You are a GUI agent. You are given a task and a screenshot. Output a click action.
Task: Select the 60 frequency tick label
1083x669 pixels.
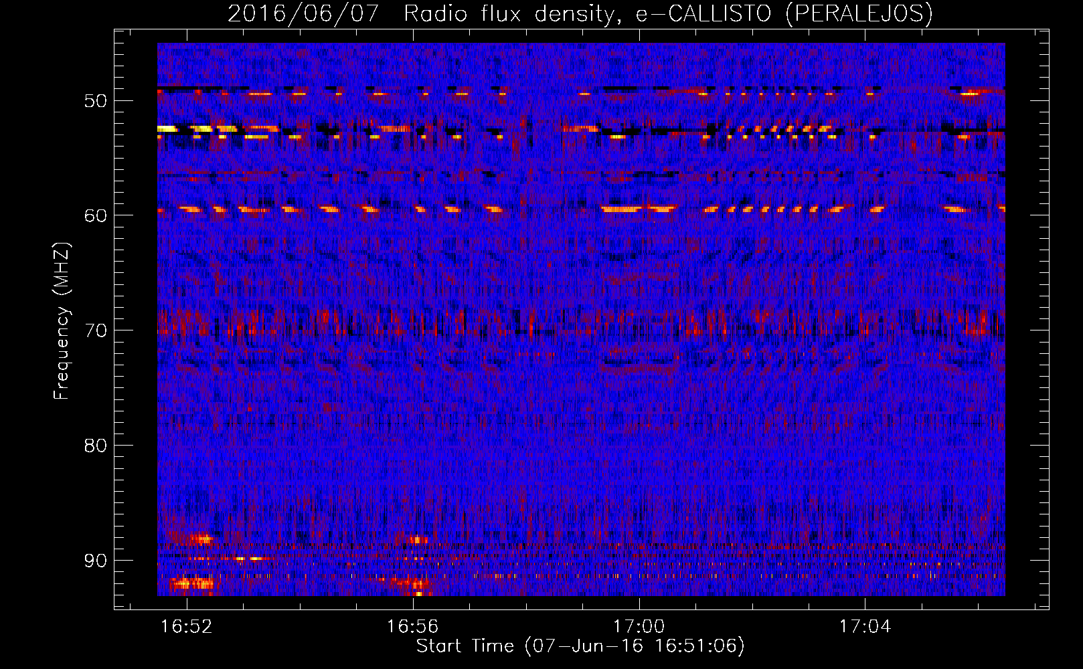(x=96, y=215)
